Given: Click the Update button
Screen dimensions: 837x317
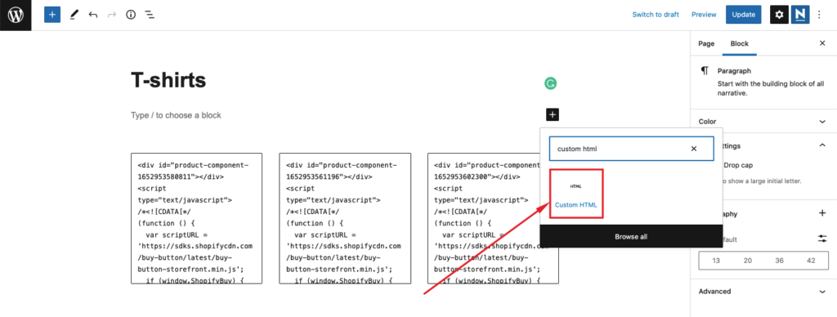Looking at the screenshot, I should coord(744,15).
